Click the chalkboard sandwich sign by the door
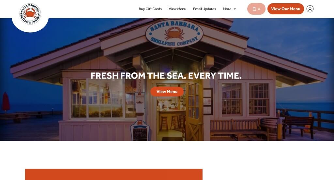This screenshot has height=180, width=334. point(140,130)
